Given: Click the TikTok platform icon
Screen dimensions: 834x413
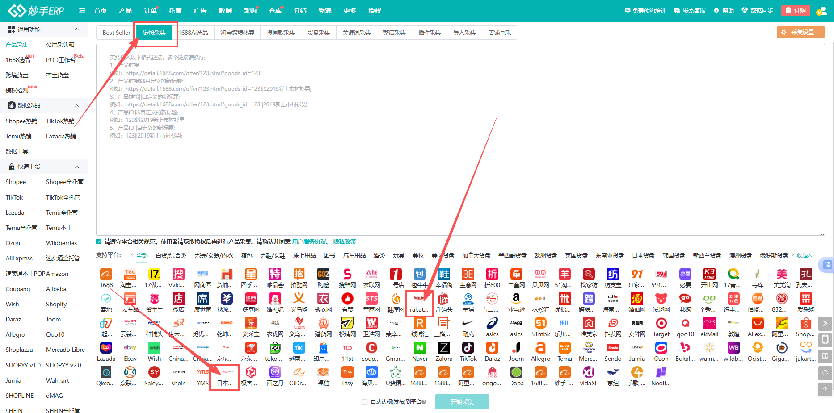Looking at the screenshot, I should pyautogui.click(x=468, y=348).
